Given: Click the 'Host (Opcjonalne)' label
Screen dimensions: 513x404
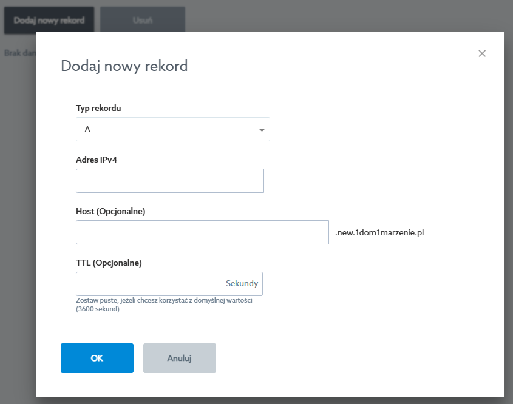Looking at the screenshot, I should (110, 212).
